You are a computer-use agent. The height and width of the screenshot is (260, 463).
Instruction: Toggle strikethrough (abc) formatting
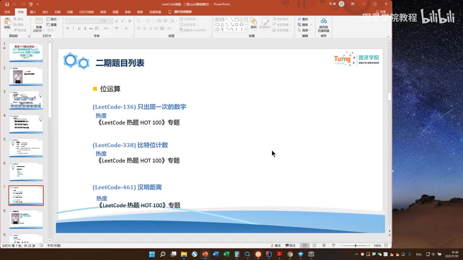tap(90, 29)
